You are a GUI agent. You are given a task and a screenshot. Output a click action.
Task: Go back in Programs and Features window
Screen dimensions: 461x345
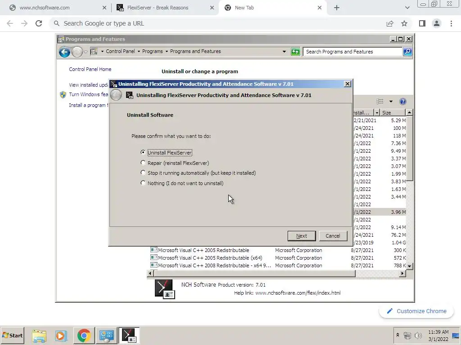[x=64, y=52]
